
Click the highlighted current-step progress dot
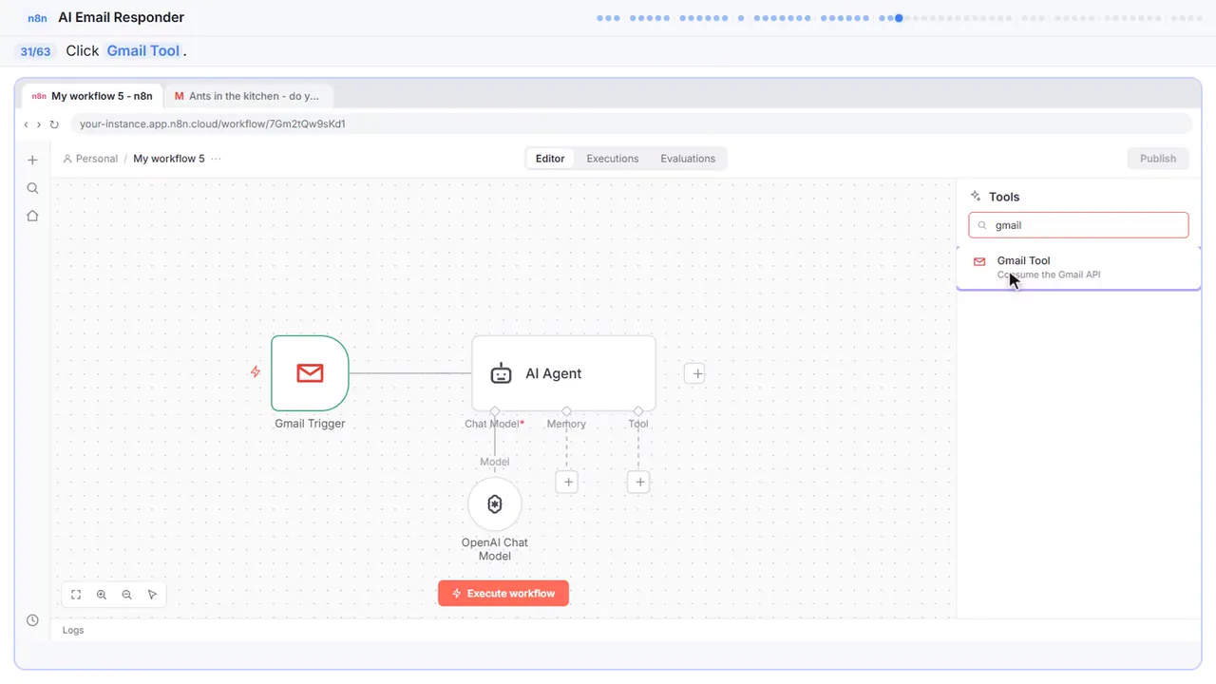pyautogui.click(x=899, y=18)
